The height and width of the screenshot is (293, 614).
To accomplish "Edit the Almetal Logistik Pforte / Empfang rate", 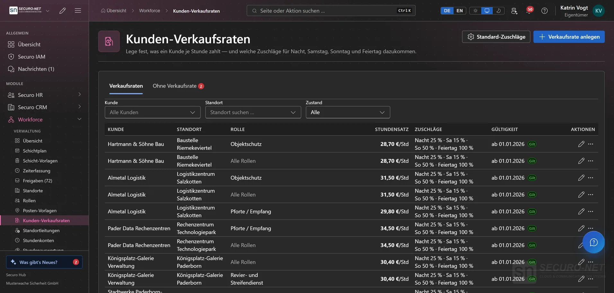I will tap(581, 211).
